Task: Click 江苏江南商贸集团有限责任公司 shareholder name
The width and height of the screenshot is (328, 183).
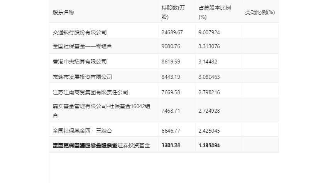Action: click(x=90, y=92)
